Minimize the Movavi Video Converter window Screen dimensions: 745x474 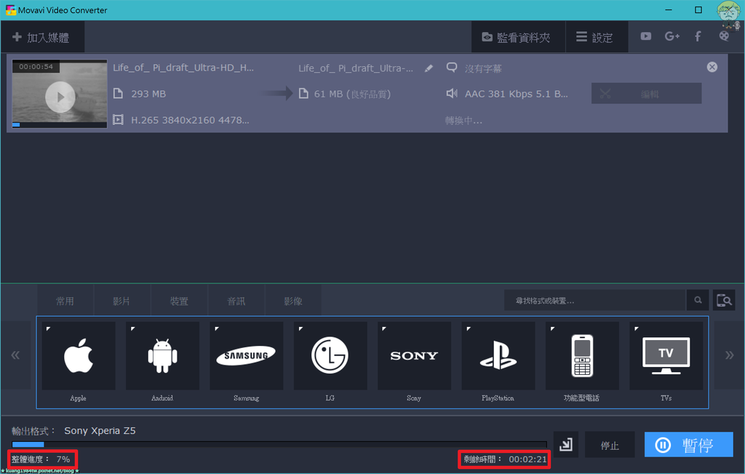(669, 10)
